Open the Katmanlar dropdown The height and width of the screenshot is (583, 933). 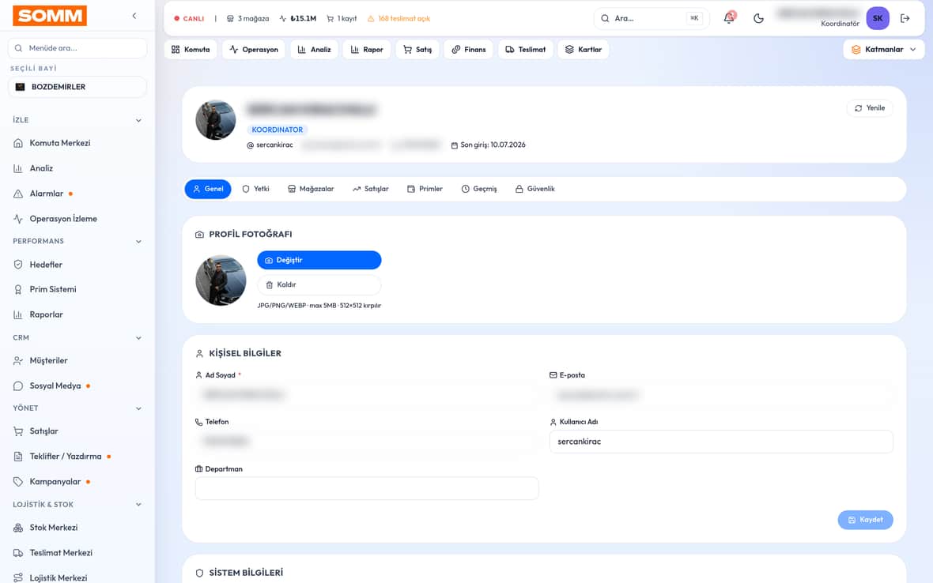884,49
